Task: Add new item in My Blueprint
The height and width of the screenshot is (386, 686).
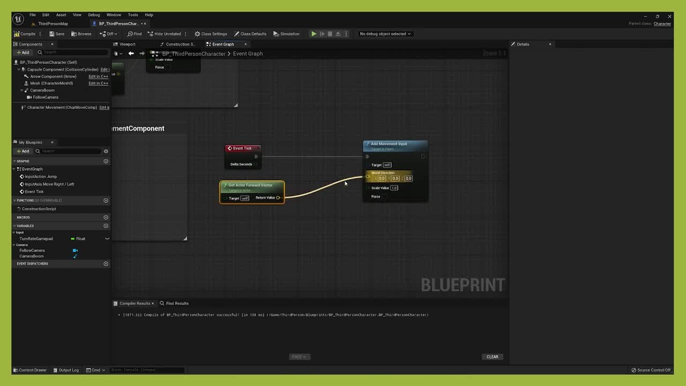Action: (x=23, y=151)
